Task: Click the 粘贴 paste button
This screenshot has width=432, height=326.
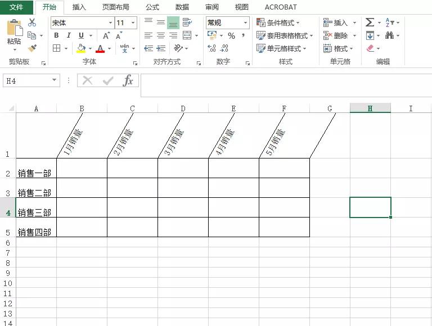Action: click(x=14, y=33)
